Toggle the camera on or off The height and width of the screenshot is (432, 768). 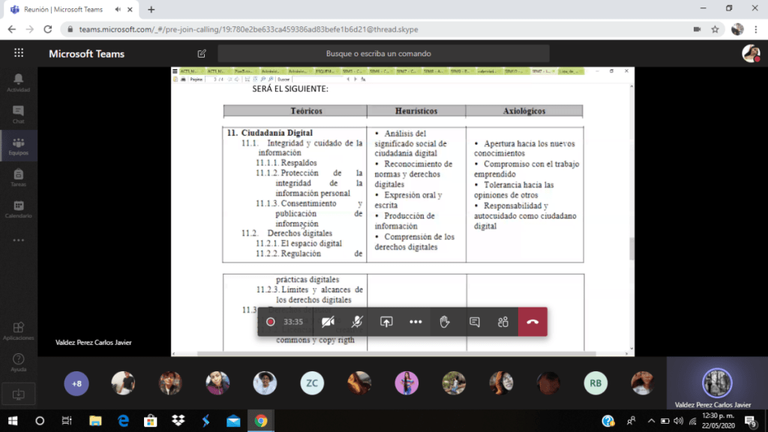point(328,322)
